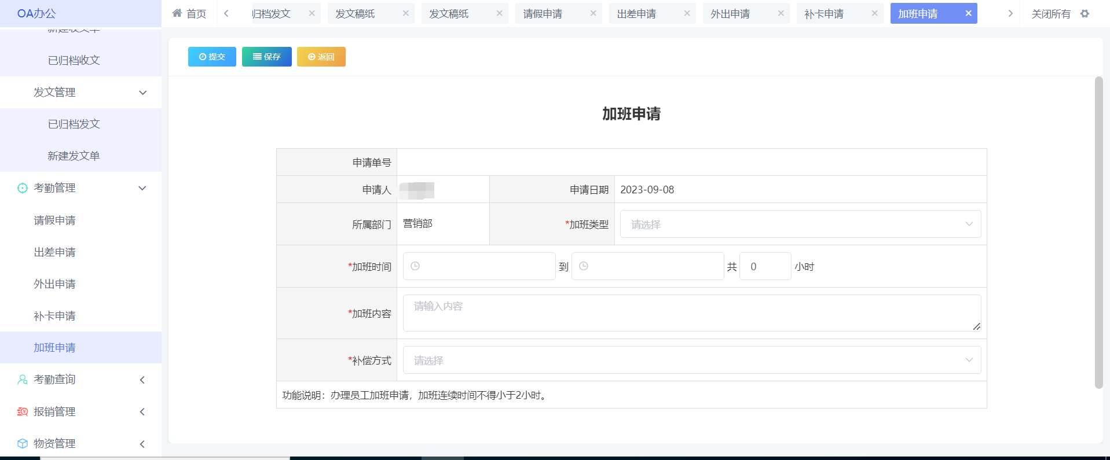Click the settings gear icon at top right
Screen dimensions: 1110x460
[1085, 13]
